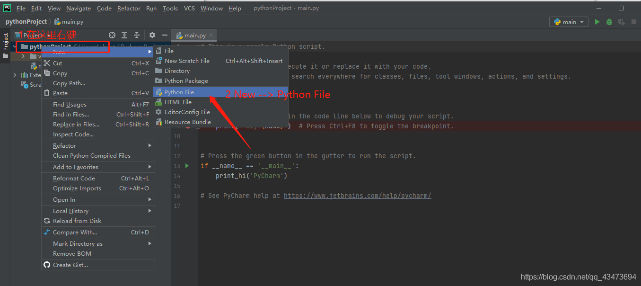Click the GitHub icon for Create Gist
Image resolution: width=641 pixels, height=286 pixels.
click(x=47, y=265)
